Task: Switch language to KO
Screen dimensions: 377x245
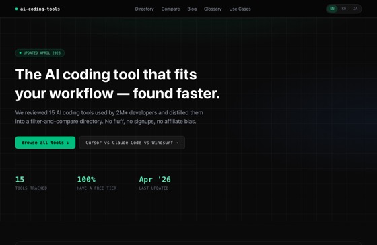Action: point(344,9)
